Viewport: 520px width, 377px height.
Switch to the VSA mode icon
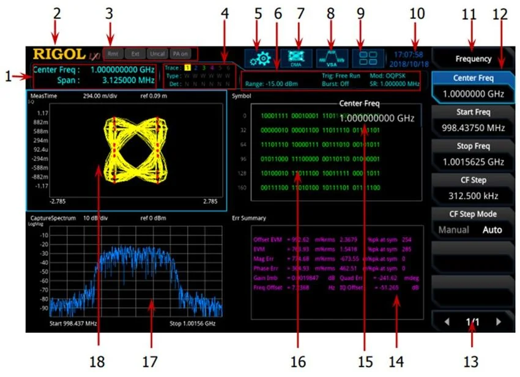coord(332,59)
